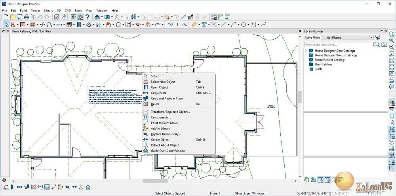The width and height of the screenshot is (396, 196).
Task: Open the Terrain menu
Action: (35, 11)
